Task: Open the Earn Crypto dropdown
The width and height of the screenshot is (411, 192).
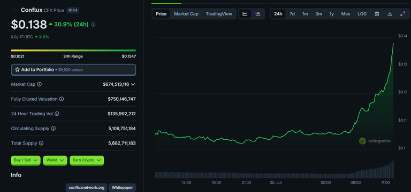Action: pos(87,160)
